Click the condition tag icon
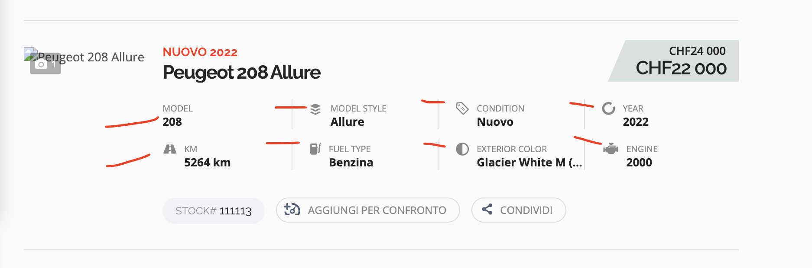 coord(462,108)
